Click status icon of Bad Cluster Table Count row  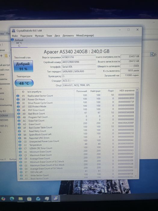(19, 128)
